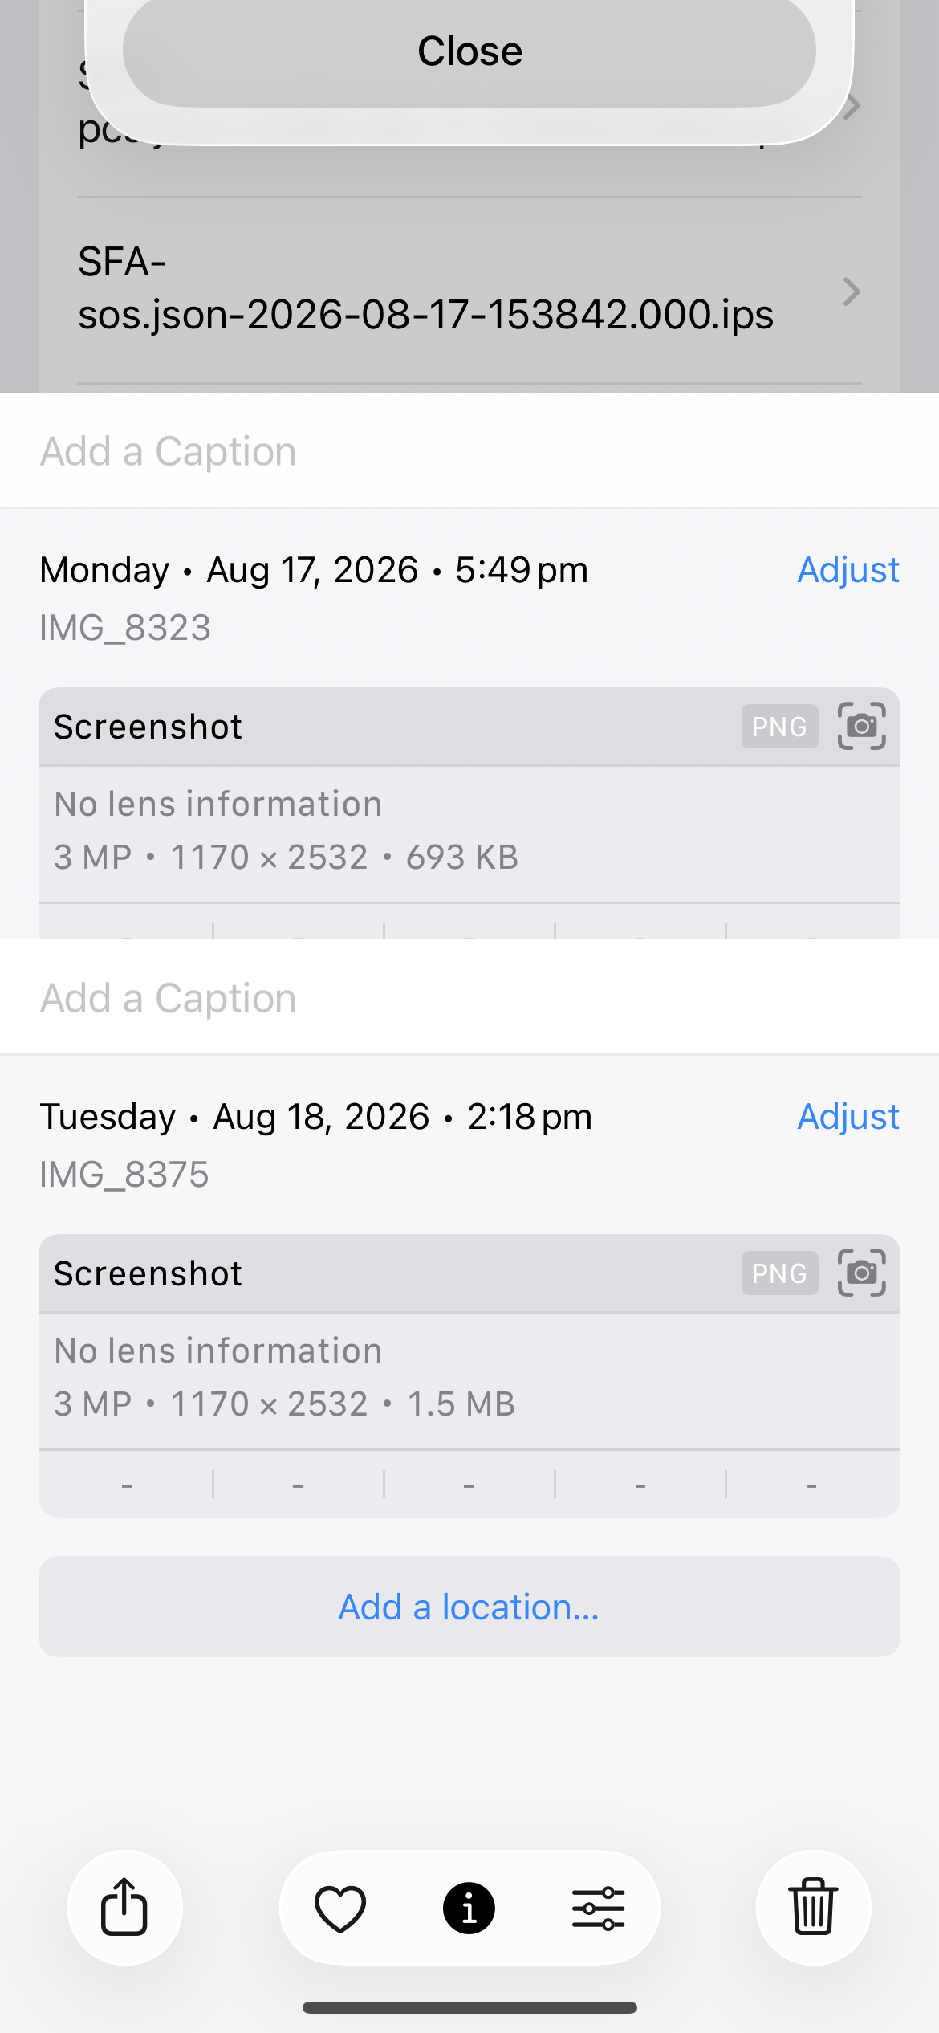
Task: Tap the Share icon in bottom toolbar
Action: (124, 1907)
